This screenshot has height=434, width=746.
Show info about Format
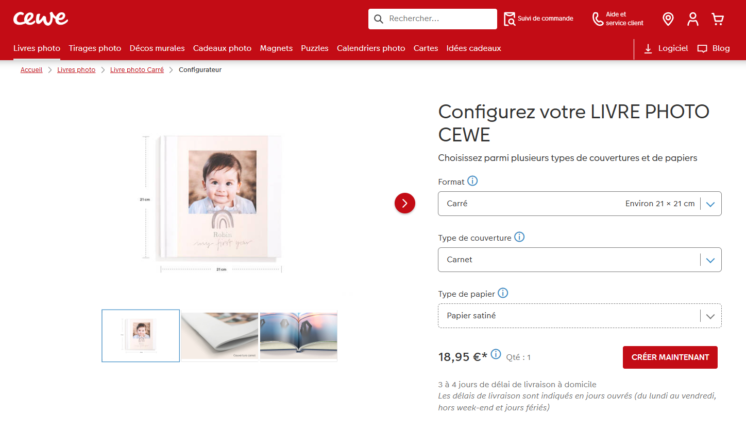coord(472,181)
